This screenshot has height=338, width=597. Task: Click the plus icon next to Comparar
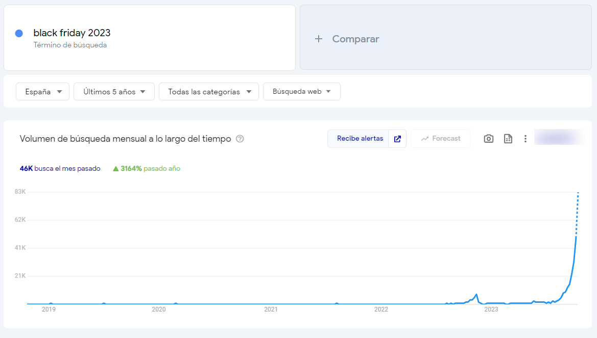(319, 39)
